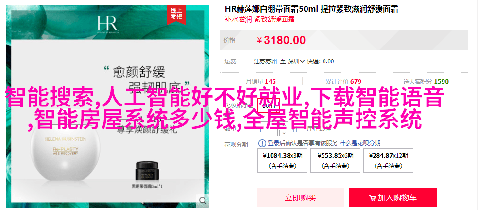The height and width of the screenshot is (210, 478).
Task: Click the shopping cart icon in 加入购物车
Action: click(x=372, y=198)
